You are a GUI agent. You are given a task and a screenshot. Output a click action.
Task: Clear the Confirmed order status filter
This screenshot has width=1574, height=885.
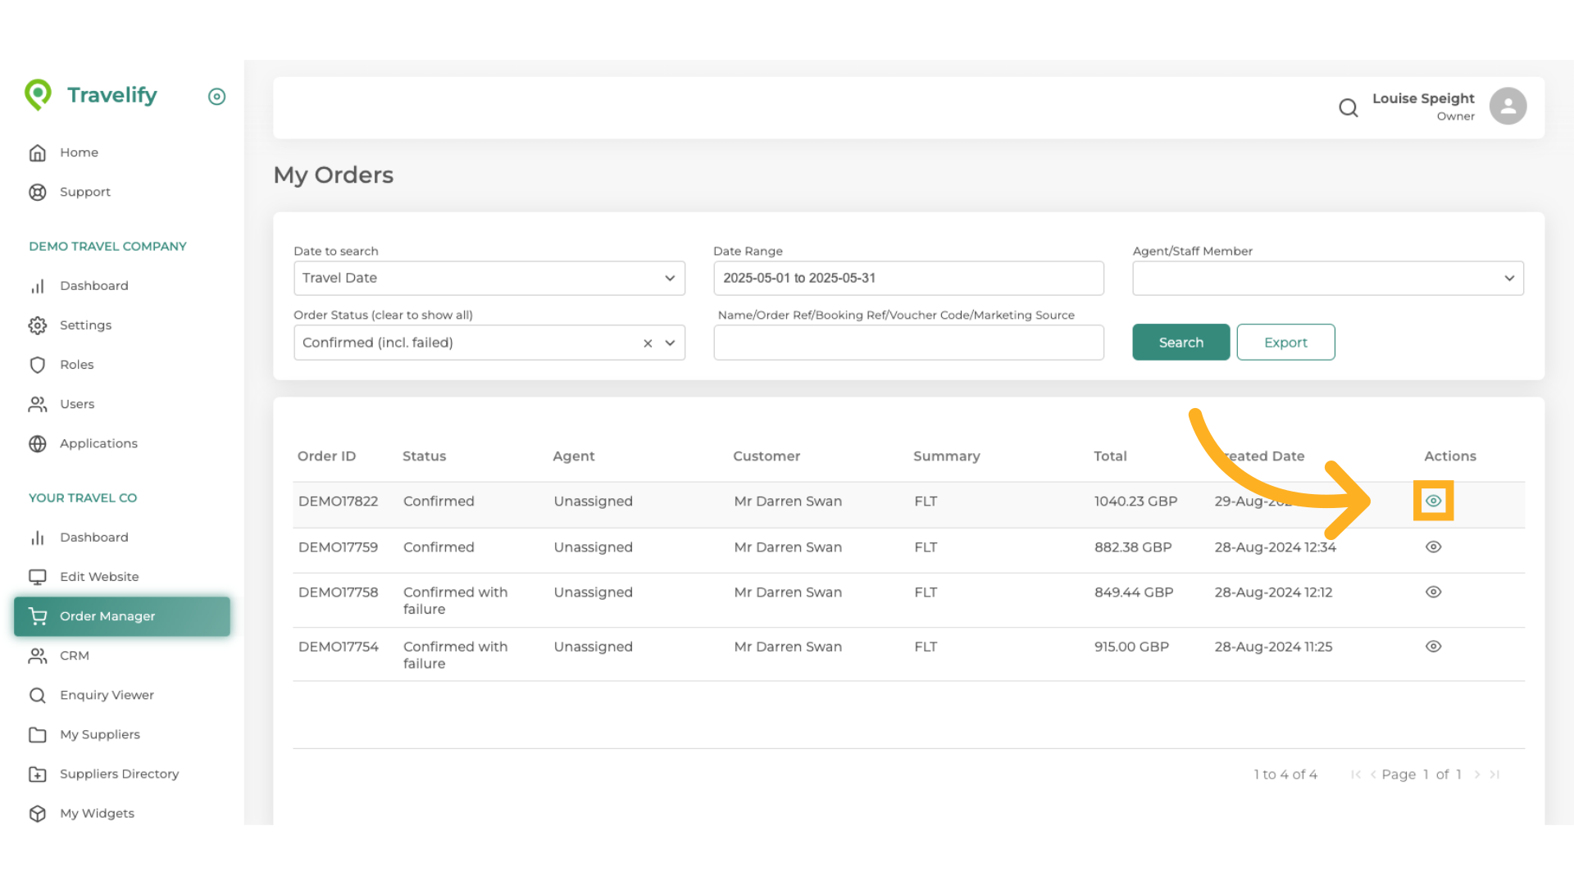pyautogui.click(x=648, y=343)
